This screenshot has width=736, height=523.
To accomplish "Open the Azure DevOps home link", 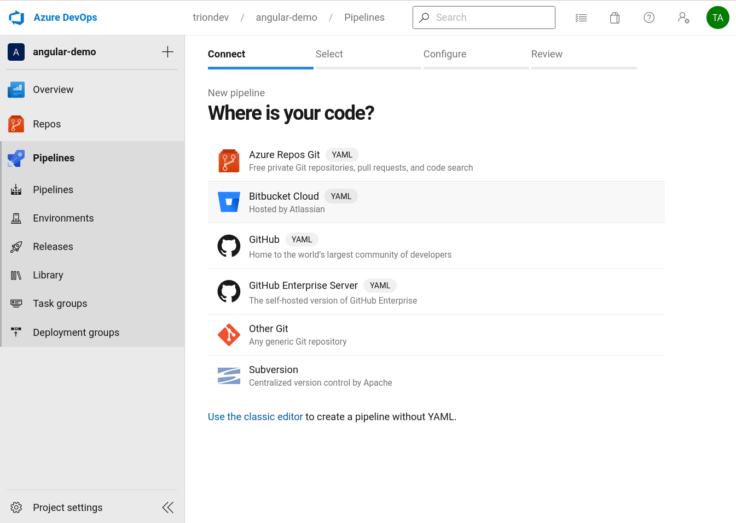I will (x=65, y=18).
